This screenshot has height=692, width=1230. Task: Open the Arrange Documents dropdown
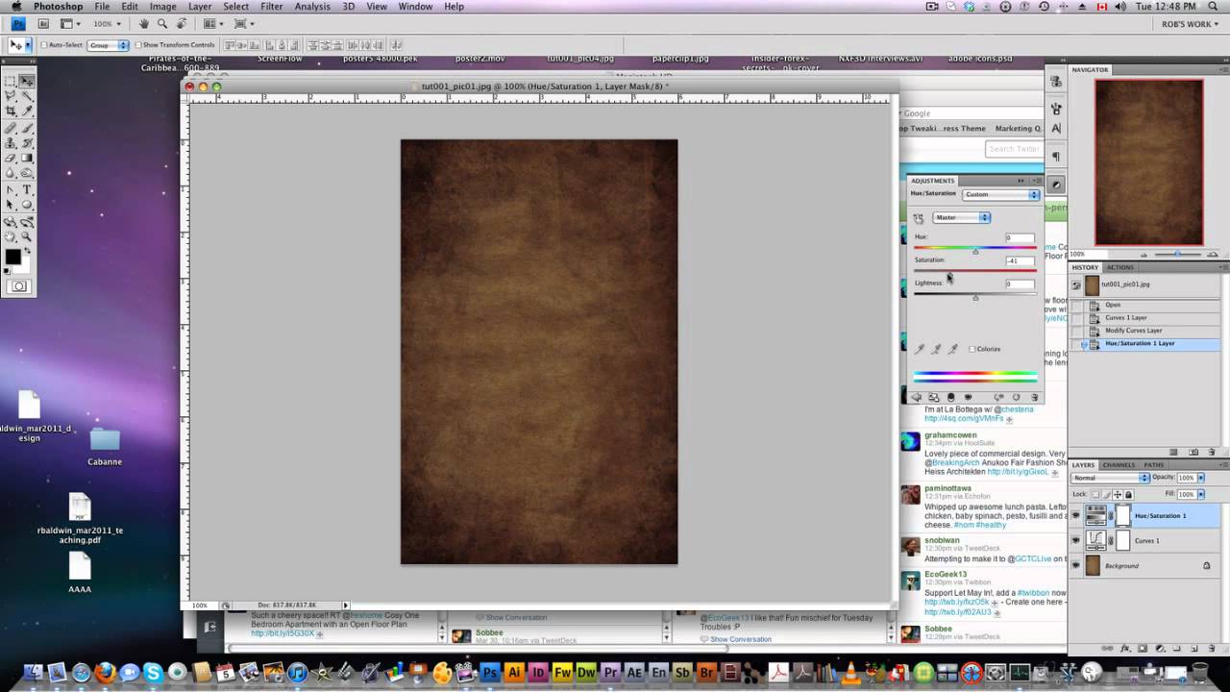(x=211, y=23)
